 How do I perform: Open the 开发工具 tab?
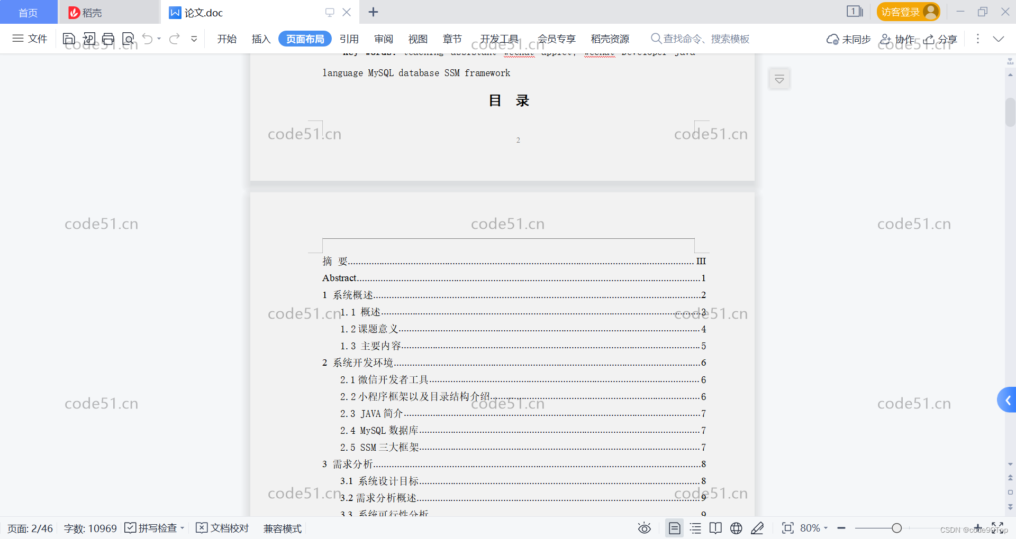tap(500, 39)
